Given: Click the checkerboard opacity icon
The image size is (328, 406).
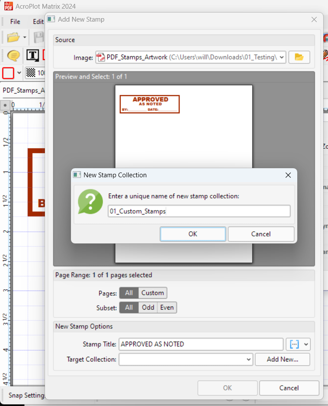Looking at the screenshot, I should [30, 73].
